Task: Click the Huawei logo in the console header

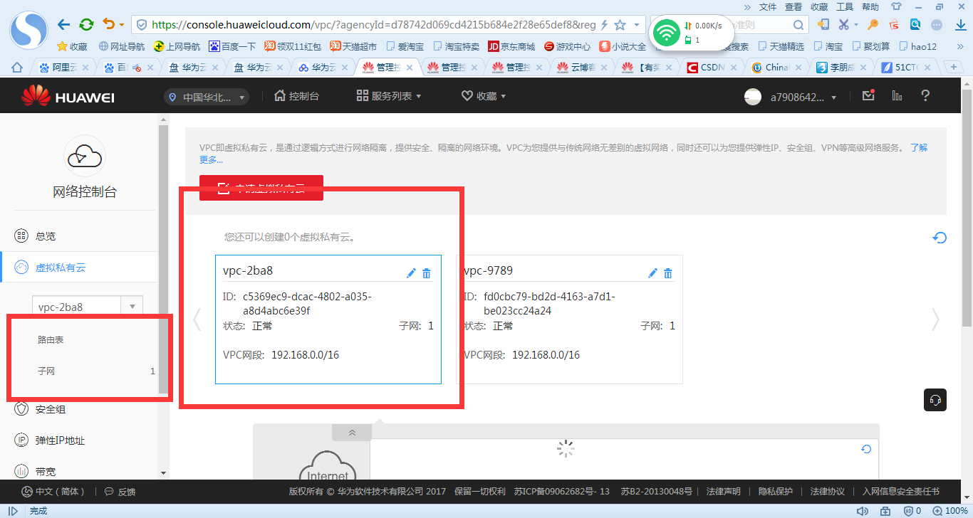Action: [x=68, y=96]
